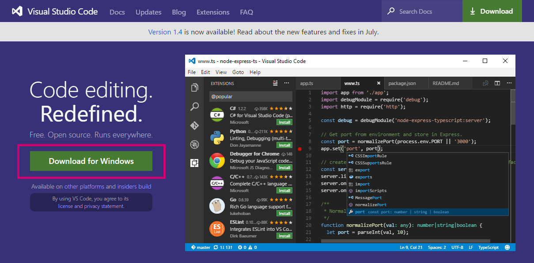Go to the Blog page in site navigation
This screenshot has width=534, height=263.
(179, 12)
